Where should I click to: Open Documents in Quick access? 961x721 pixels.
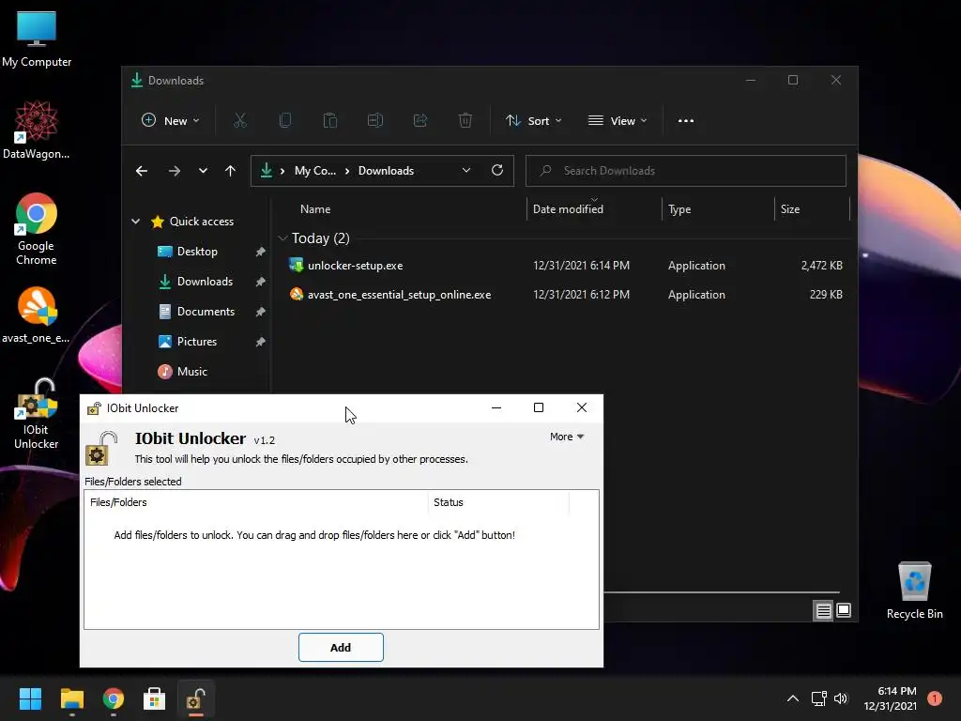pyautogui.click(x=206, y=312)
